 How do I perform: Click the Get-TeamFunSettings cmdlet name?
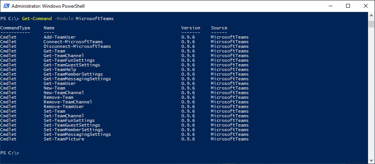[69, 60]
